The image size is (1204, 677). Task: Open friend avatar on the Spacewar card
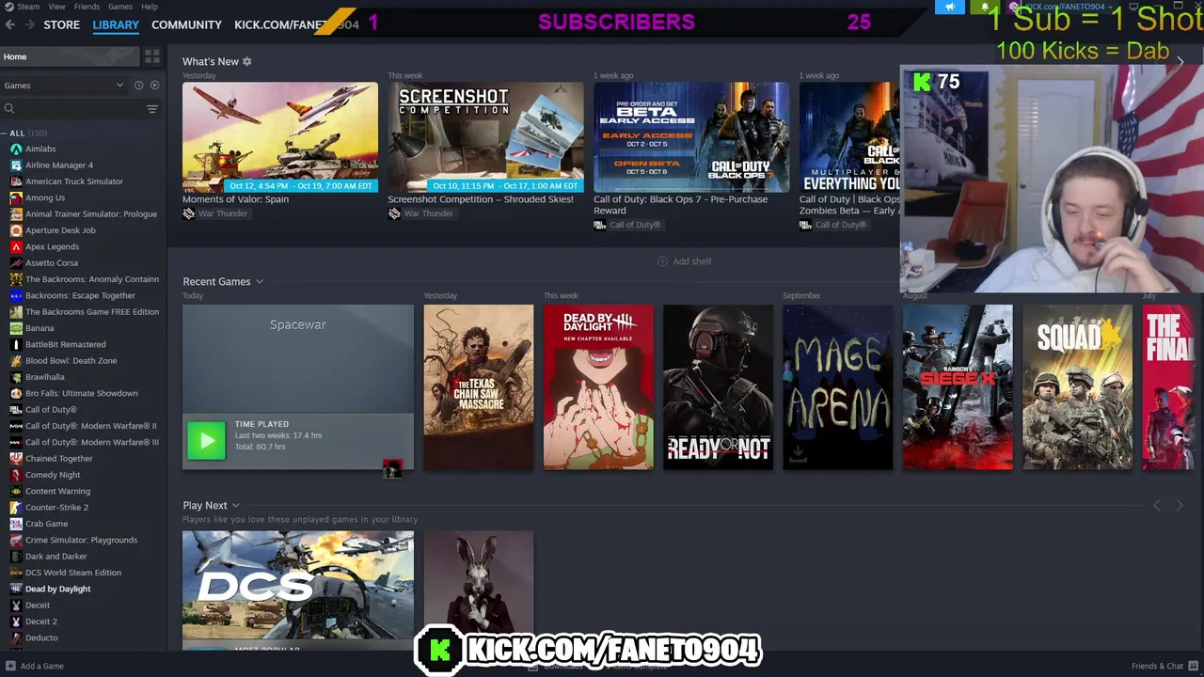392,468
